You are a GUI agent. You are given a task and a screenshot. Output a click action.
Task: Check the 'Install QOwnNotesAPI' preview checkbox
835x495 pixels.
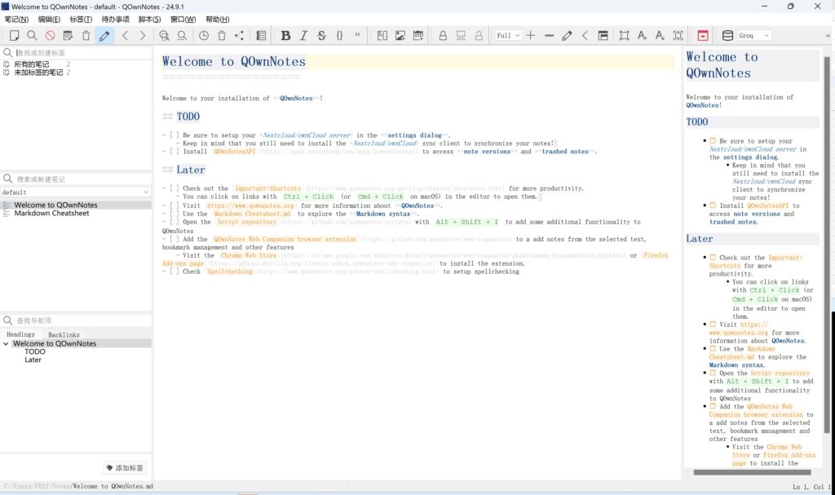coord(713,206)
